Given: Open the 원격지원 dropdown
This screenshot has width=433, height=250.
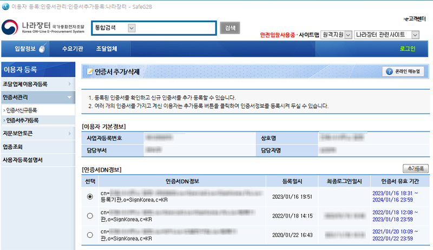Looking at the screenshot, I should tap(348, 35).
